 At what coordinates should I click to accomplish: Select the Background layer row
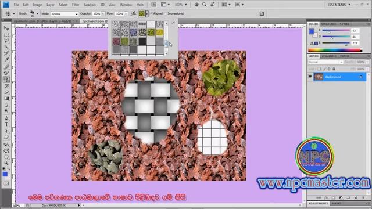(339, 77)
